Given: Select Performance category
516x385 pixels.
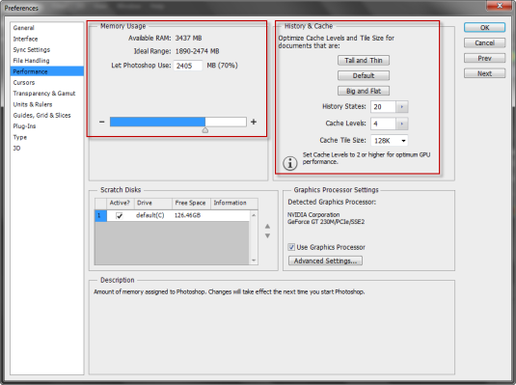Looking at the screenshot, I should coord(47,71).
